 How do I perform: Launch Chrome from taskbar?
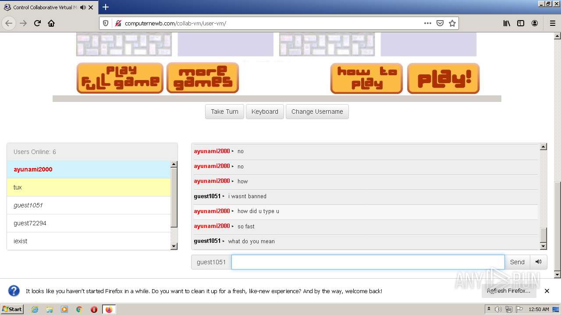pyautogui.click(x=79, y=309)
